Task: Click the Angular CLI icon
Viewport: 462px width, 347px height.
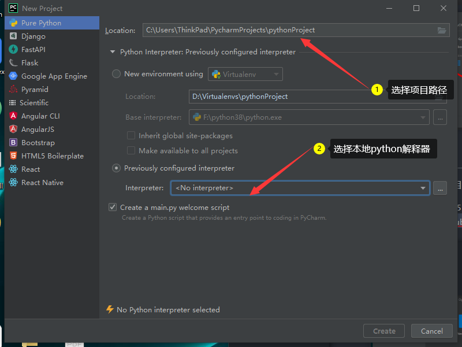Action: pos(13,116)
